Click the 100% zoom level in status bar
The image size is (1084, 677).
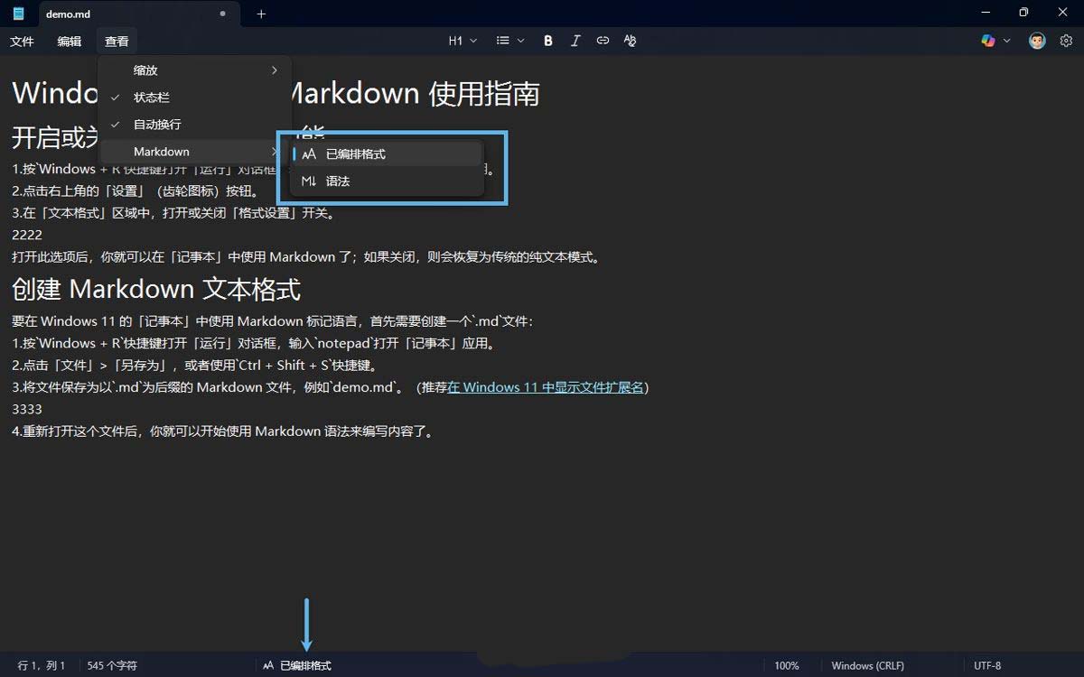[x=787, y=665]
